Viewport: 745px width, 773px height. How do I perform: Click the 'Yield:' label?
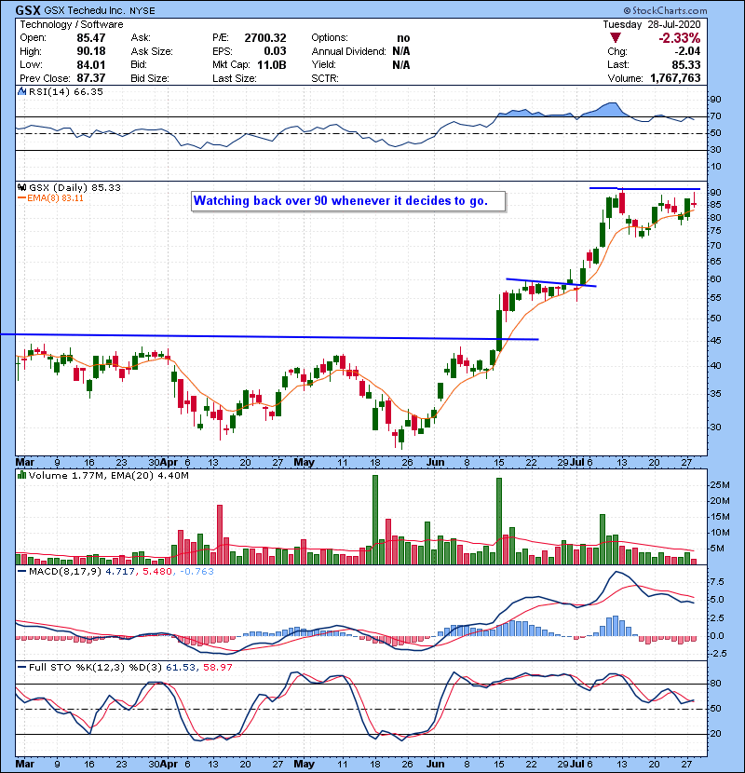click(323, 64)
